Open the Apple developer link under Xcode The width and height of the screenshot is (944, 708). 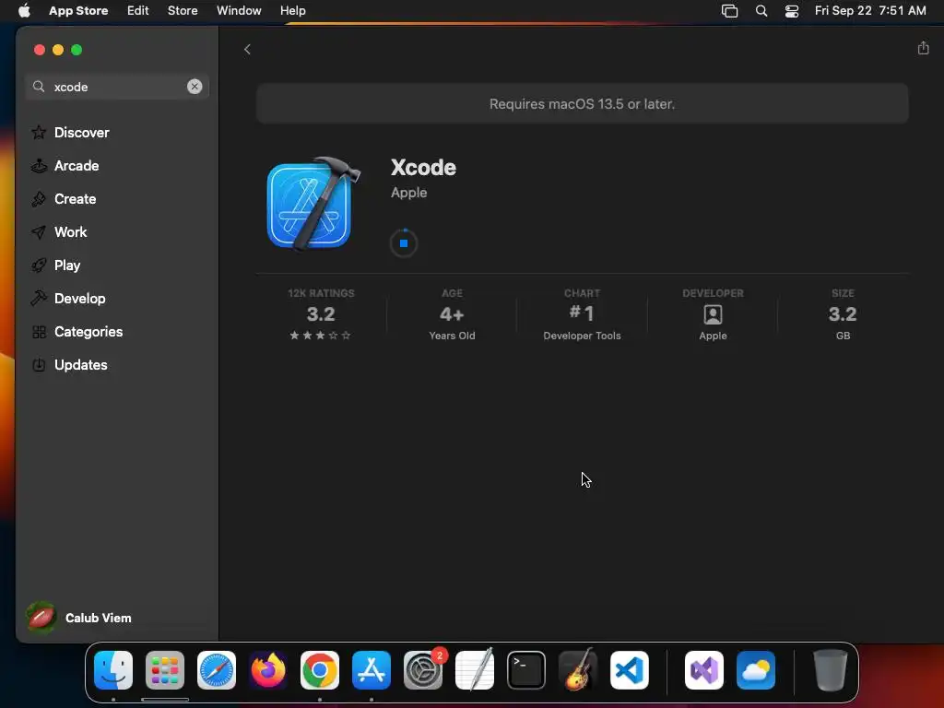click(408, 193)
